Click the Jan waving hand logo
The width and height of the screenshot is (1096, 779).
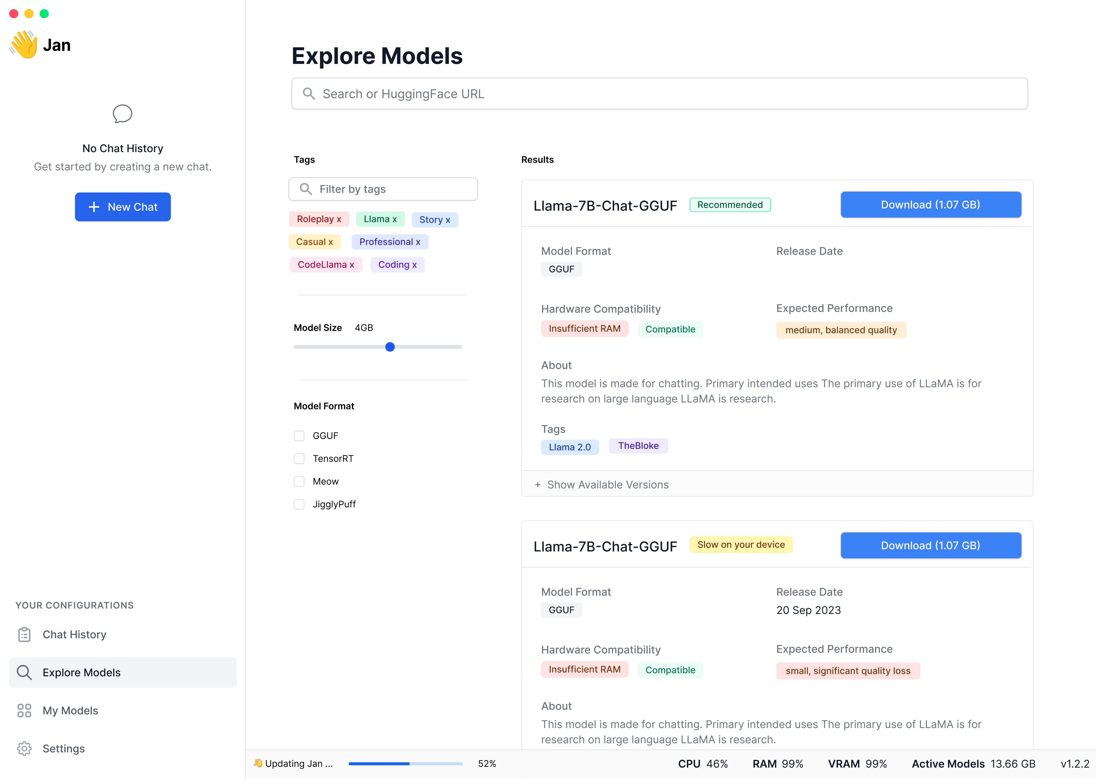24,45
